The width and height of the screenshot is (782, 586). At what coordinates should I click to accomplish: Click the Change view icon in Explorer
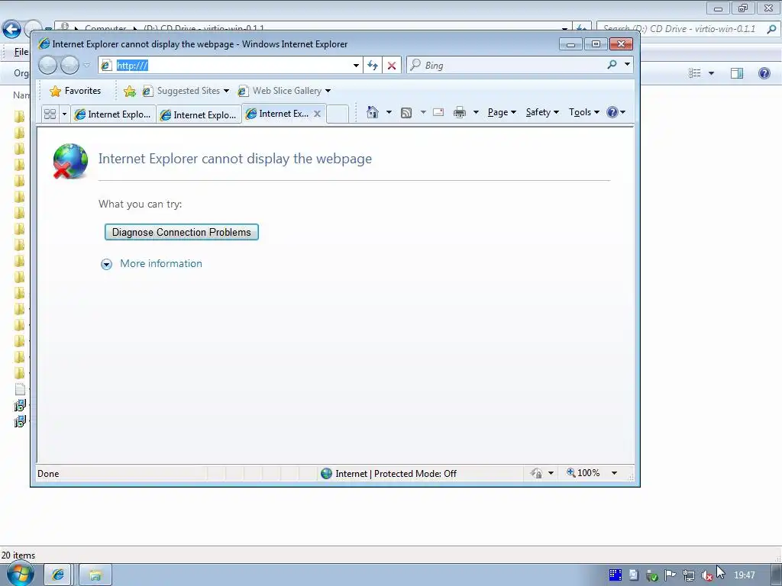pyautogui.click(x=695, y=73)
